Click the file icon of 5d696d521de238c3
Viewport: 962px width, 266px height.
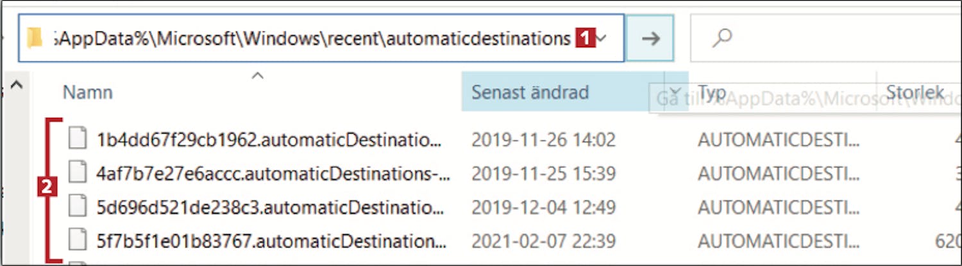(x=78, y=207)
